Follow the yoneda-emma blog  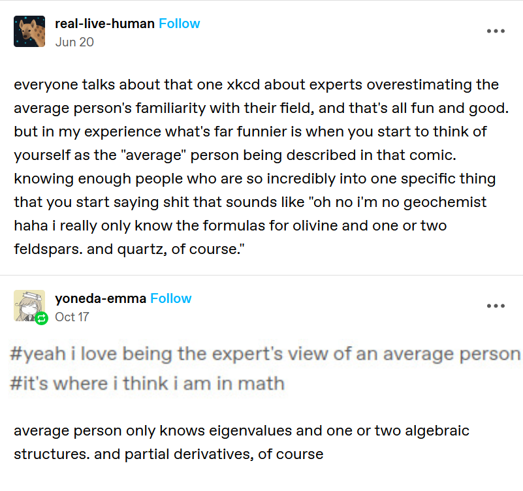pyautogui.click(x=171, y=298)
